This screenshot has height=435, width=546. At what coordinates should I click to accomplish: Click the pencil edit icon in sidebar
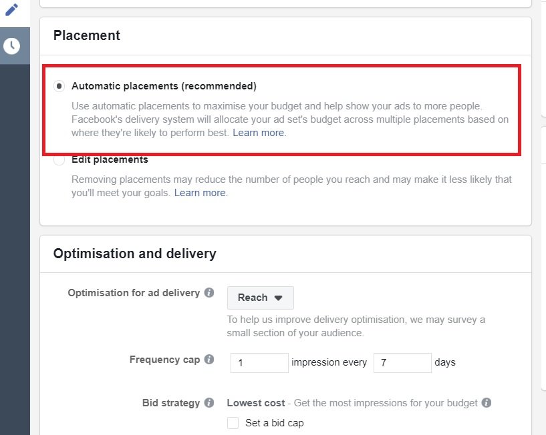[x=12, y=10]
